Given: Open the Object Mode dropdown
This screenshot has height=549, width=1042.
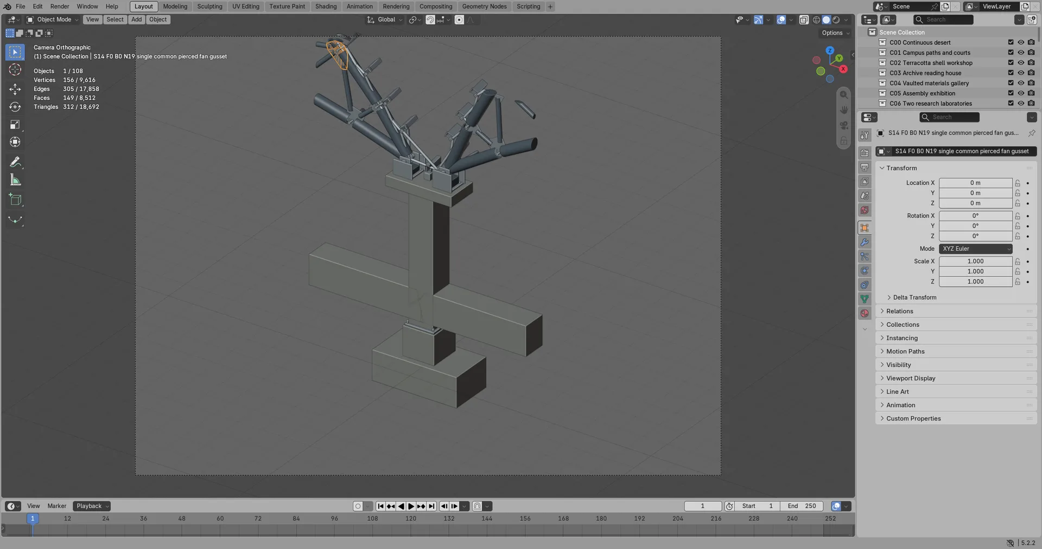Looking at the screenshot, I should coord(53,20).
